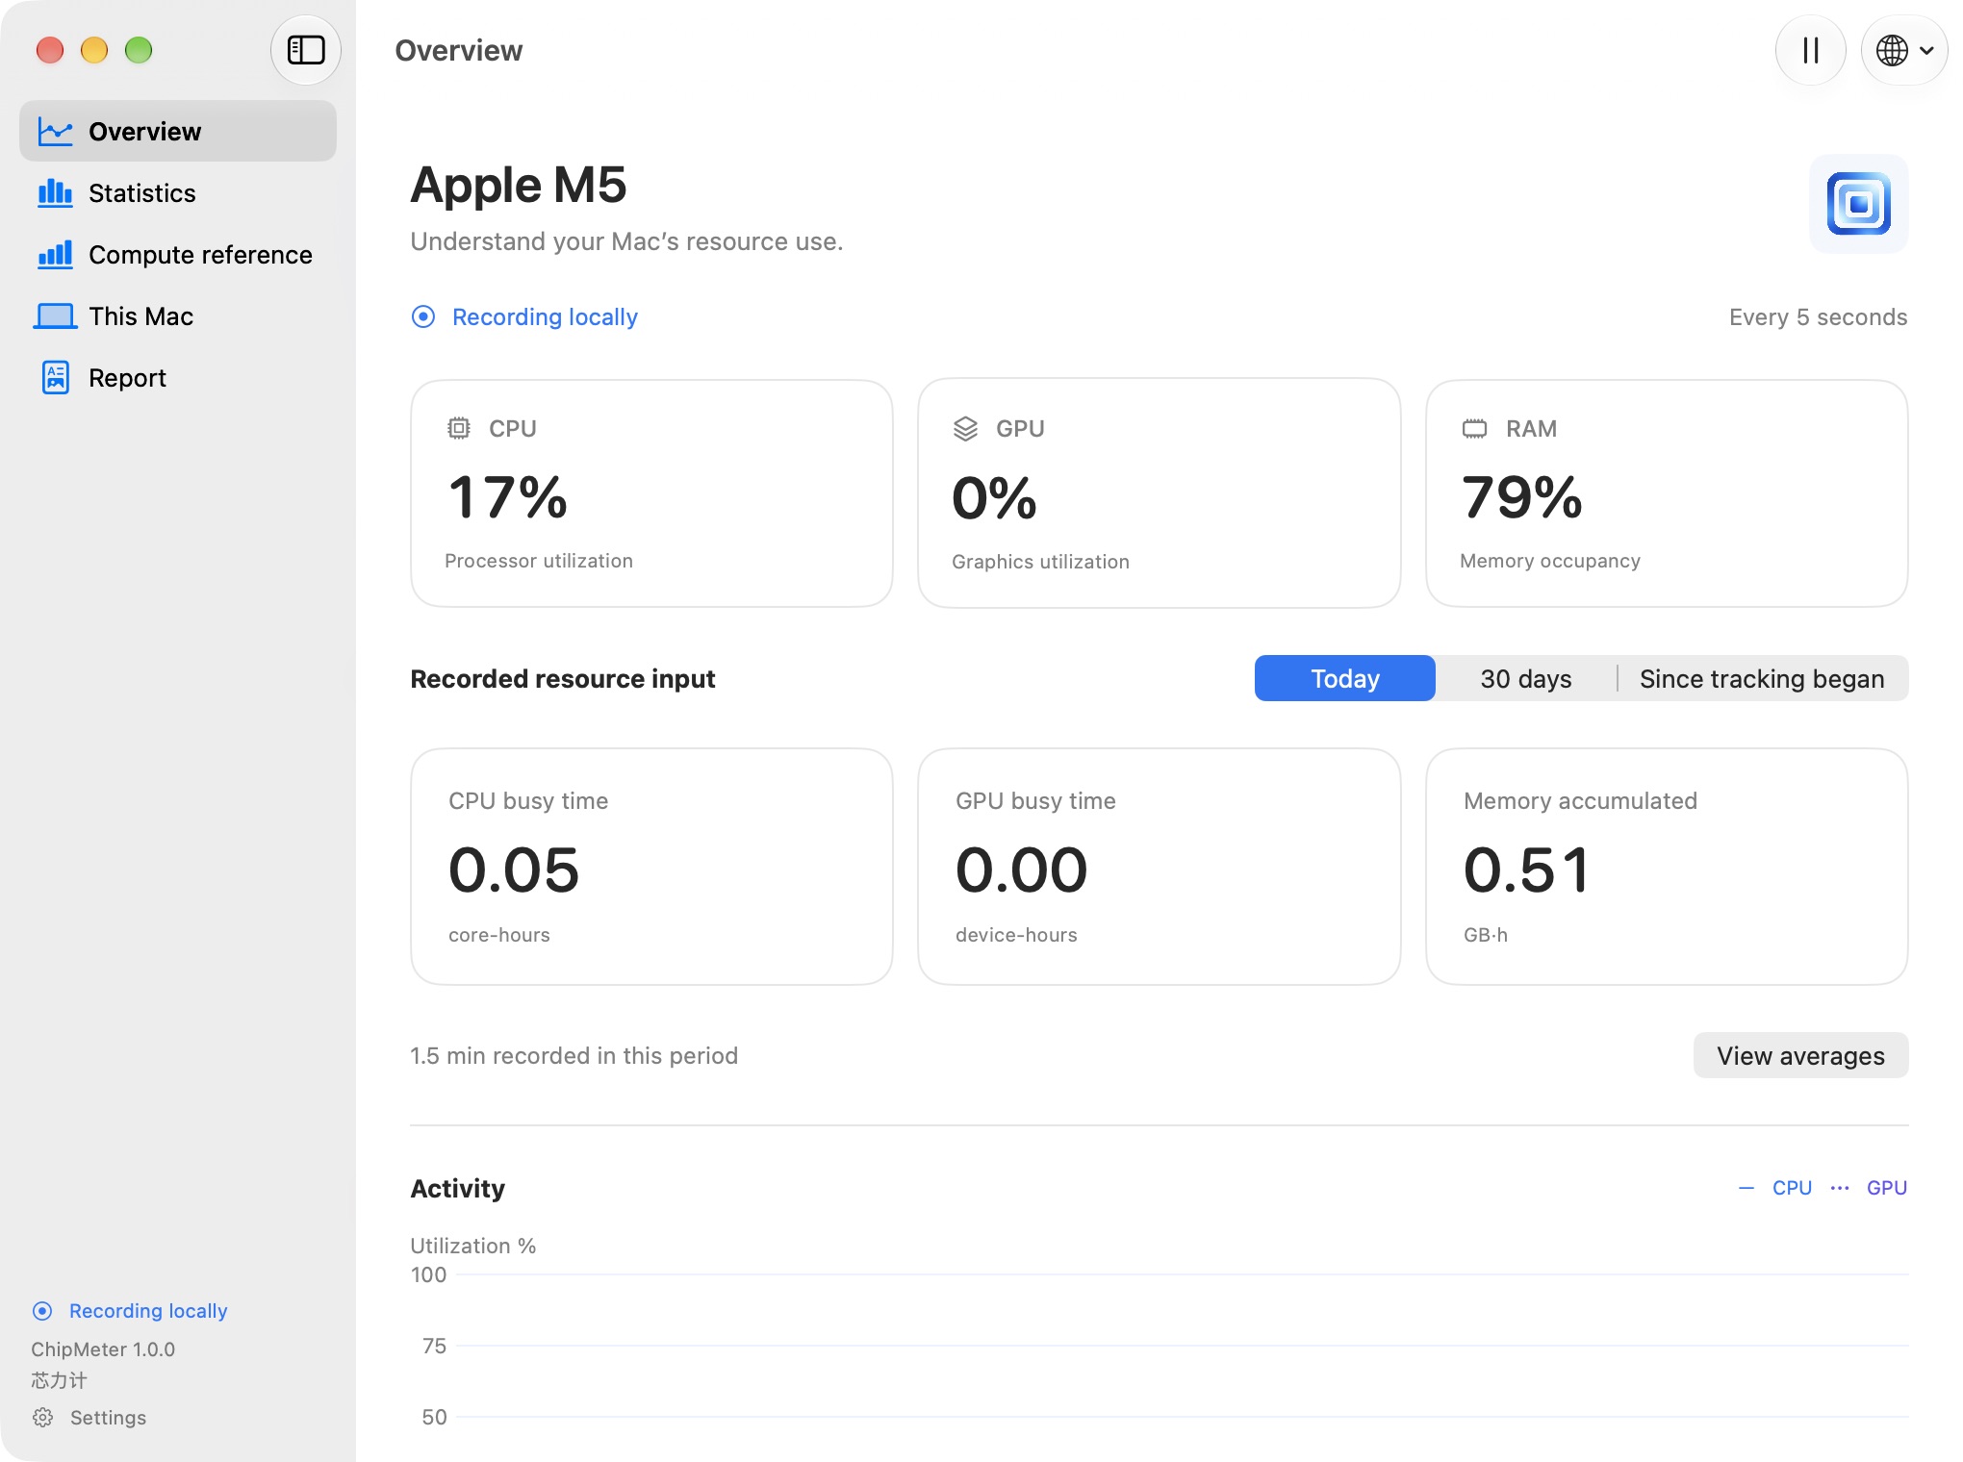
Task: Click the 79% RAM occupancy value
Action: click(x=1522, y=497)
